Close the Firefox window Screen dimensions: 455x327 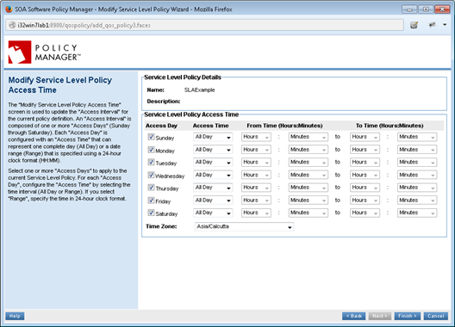pyautogui.click(x=442, y=9)
